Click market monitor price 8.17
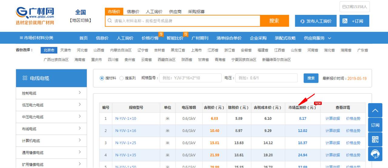 pyautogui.click(x=303, y=119)
